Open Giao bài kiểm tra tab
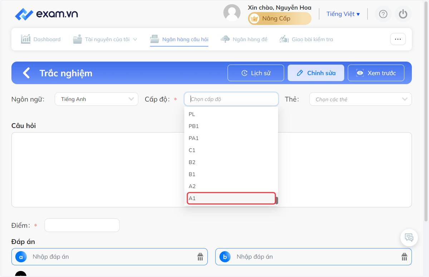Viewport: 429px width, 277px height. [306, 39]
